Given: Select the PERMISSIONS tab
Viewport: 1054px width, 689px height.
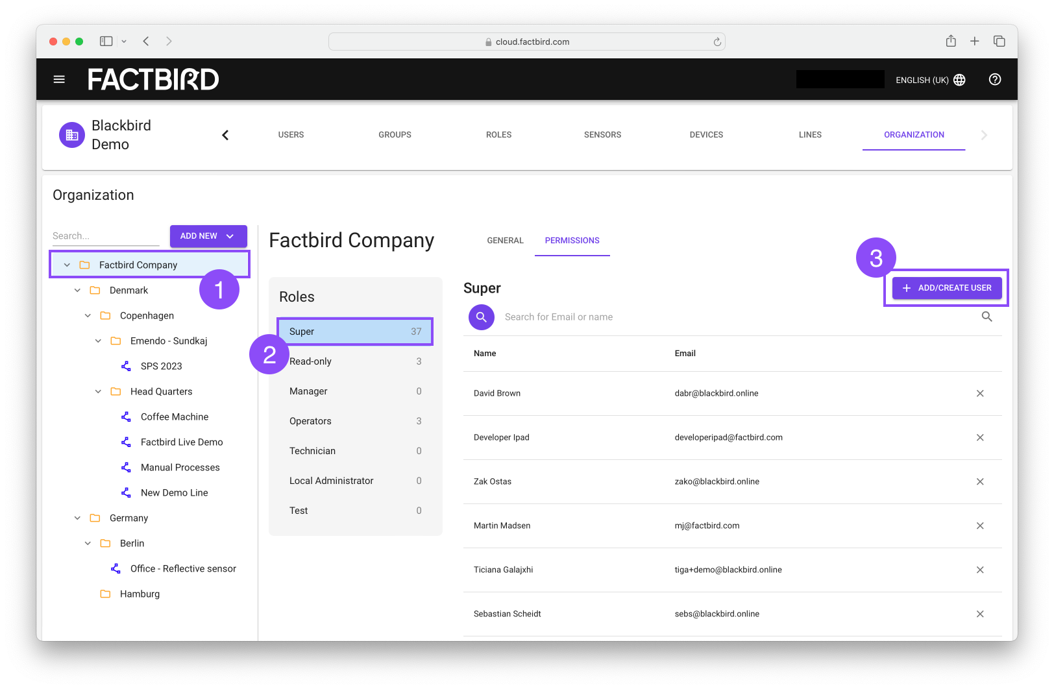Looking at the screenshot, I should point(572,241).
